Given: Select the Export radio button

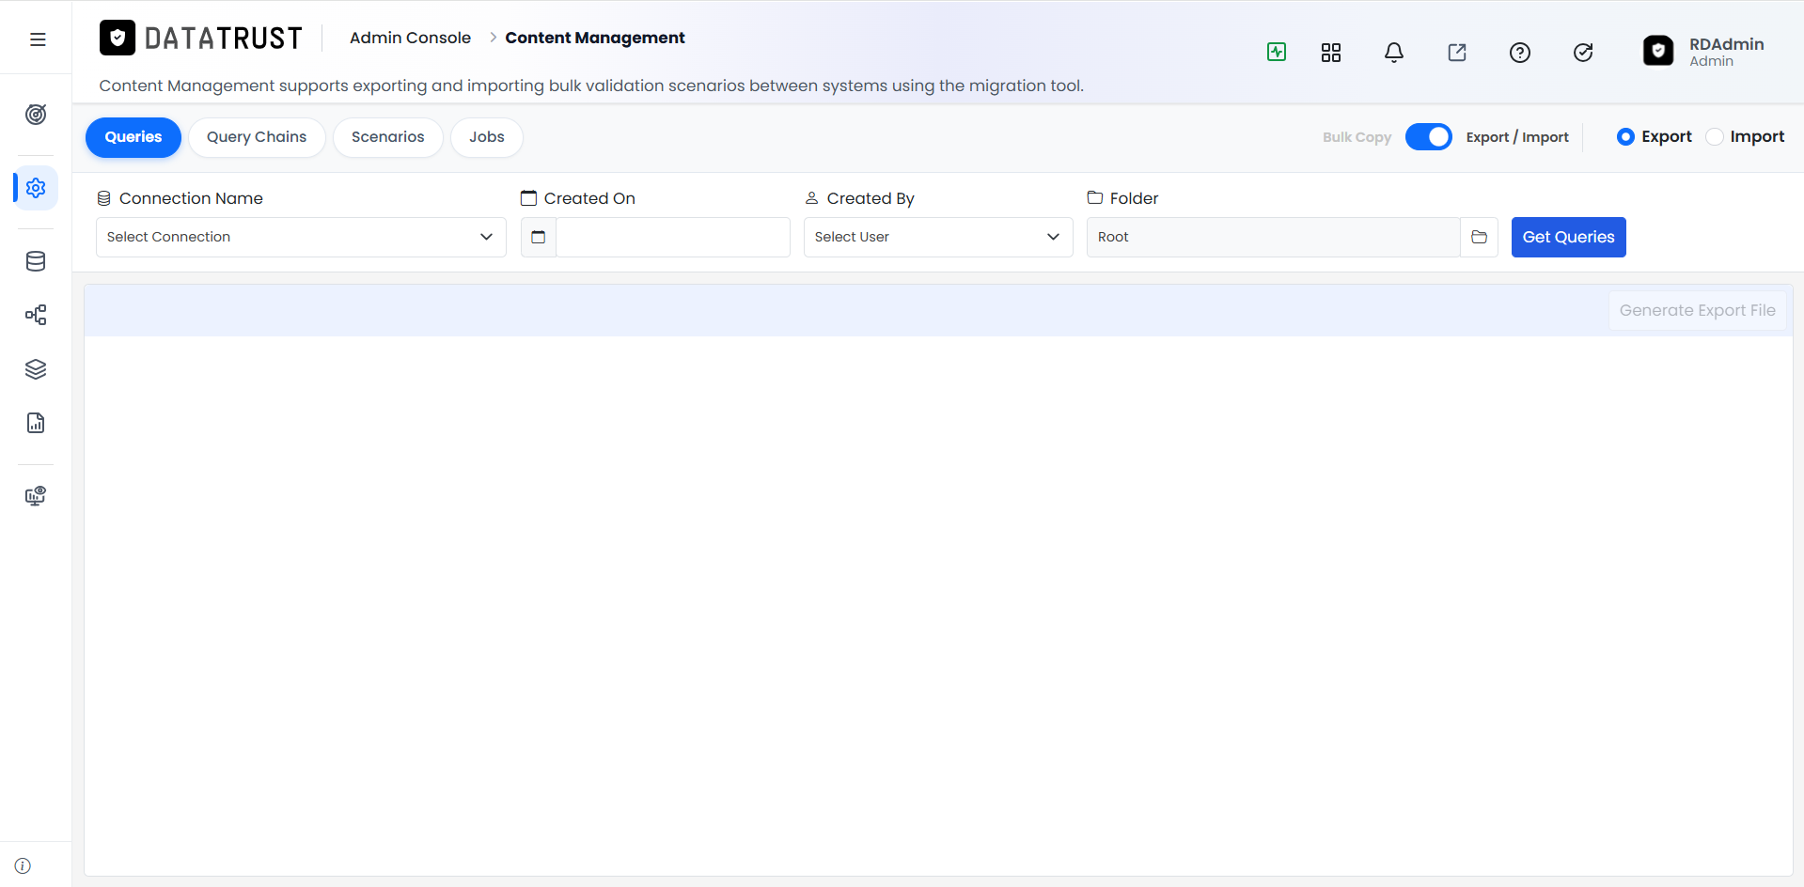Looking at the screenshot, I should 1625,137.
